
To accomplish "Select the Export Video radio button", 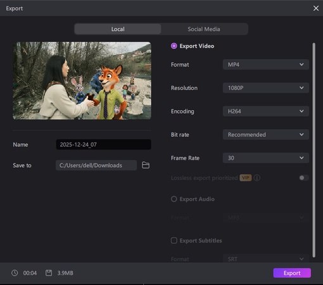I will coord(174,46).
